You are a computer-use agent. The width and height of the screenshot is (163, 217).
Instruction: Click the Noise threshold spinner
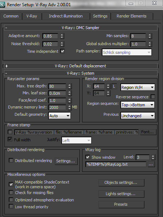(x=62, y=44)
